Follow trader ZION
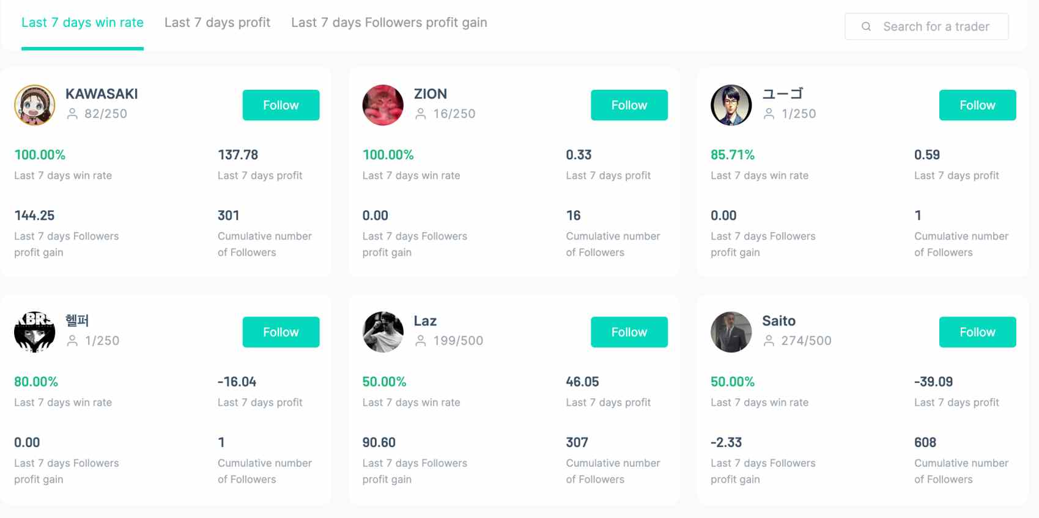The image size is (1039, 518). [x=629, y=105]
